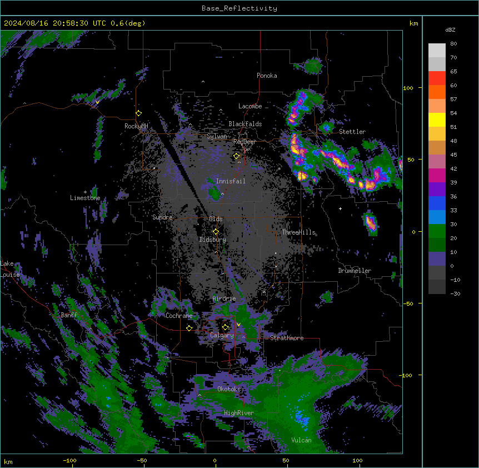Click the yellow V marker east of Calgary diamond
479x468 pixels.
click(239, 325)
